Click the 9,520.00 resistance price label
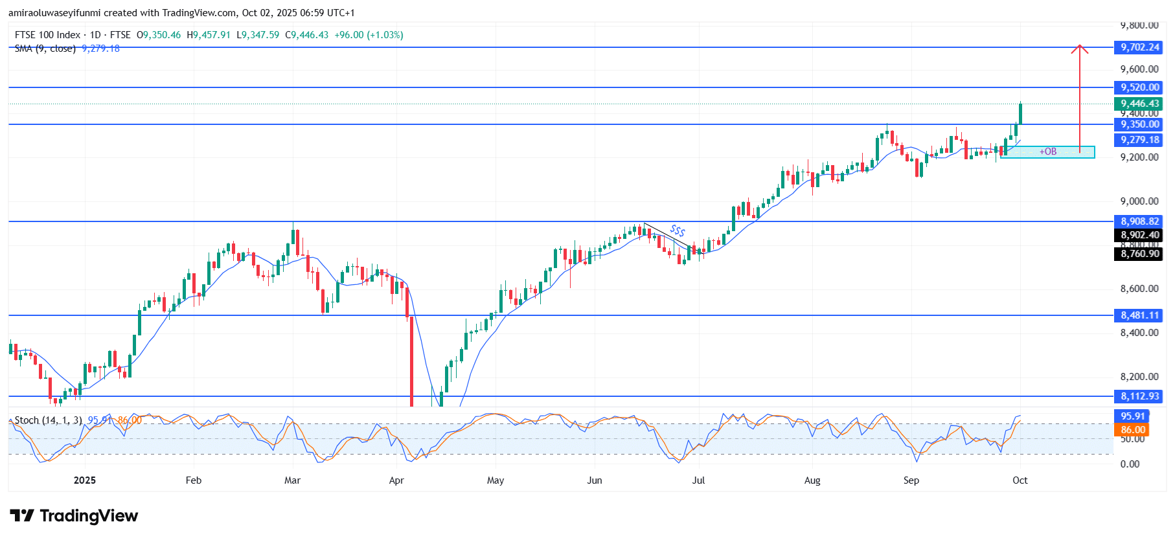Screen dimensions: 1175x540 [x=1139, y=87]
